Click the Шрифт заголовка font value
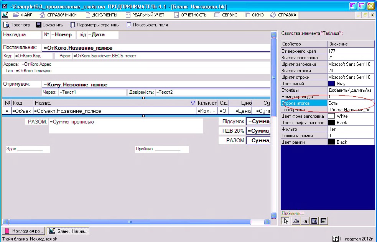The image size is (377, 242). (x=350, y=64)
